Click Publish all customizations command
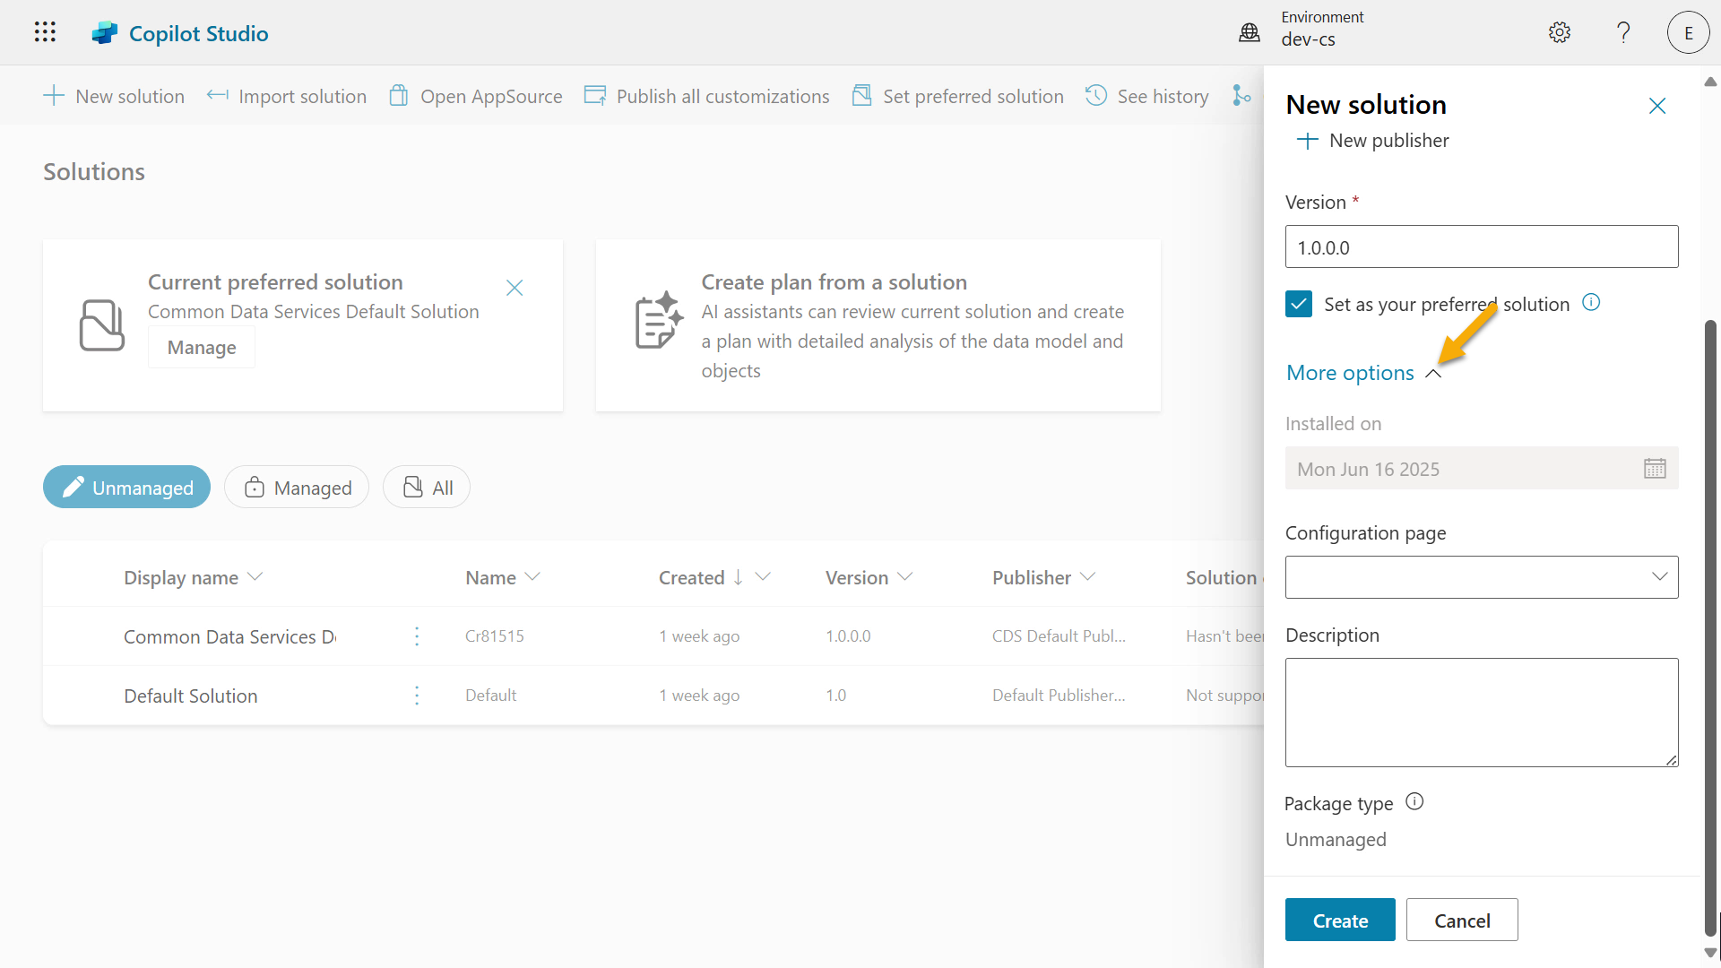1721x968 pixels. (x=706, y=96)
